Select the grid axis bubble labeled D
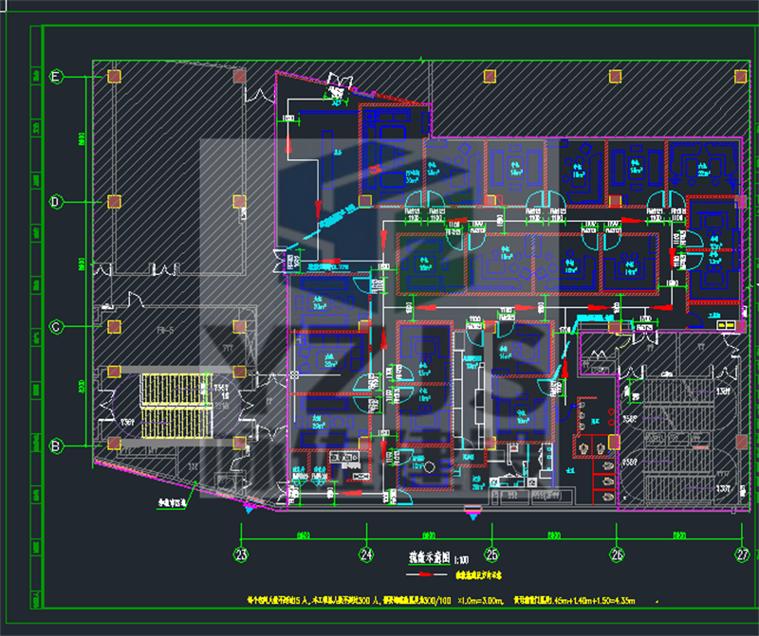This screenshot has width=759, height=636. tap(56, 202)
